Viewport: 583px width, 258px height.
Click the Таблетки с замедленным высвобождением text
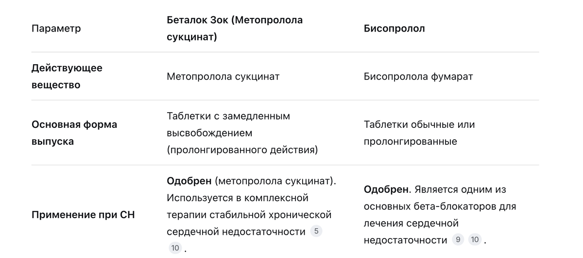click(x=228, y=124)
